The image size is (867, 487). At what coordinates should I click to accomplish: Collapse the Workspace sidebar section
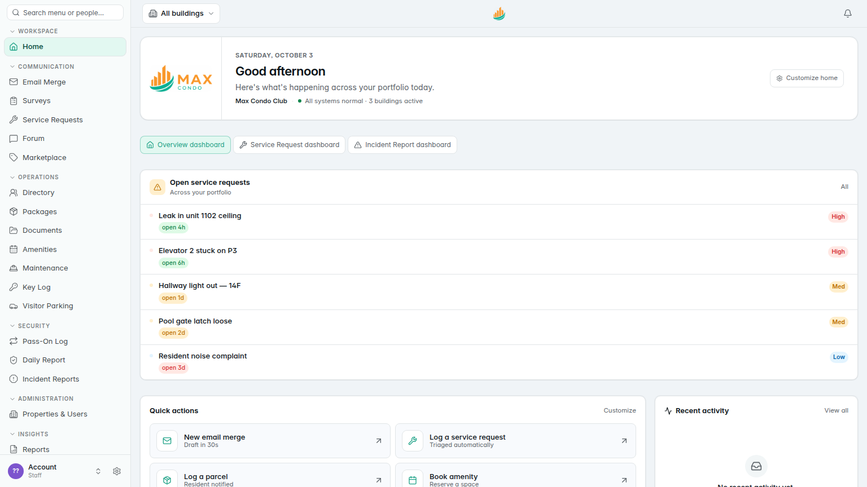(x=34, y=31)
